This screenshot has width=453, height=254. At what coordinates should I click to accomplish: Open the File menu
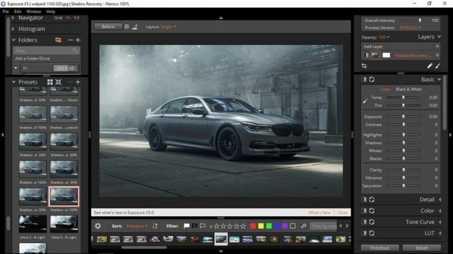[x=5, y=12]
